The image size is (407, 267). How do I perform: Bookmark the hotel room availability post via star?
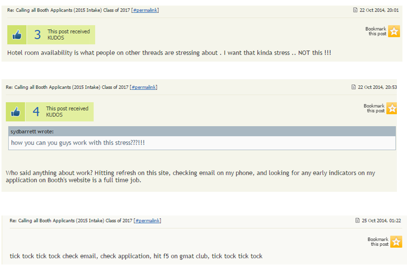click(x=394, y=31)
